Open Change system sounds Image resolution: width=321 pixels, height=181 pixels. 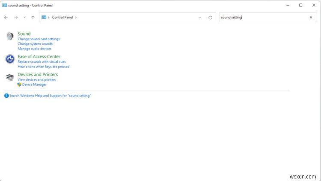35,44
